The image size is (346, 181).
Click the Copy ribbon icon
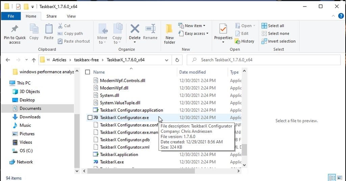pyautogui.click(x=34, y=29)
